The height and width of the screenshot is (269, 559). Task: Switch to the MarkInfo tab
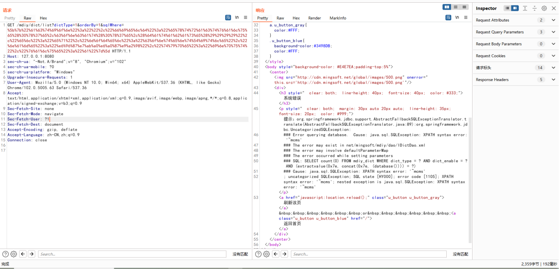pos(338,18)
